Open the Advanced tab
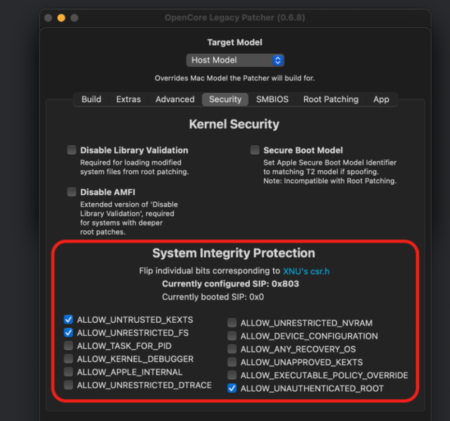Screen dimensions: 450x421 tap(175, 99)
